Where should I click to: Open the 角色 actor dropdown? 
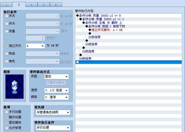[43, 61]
